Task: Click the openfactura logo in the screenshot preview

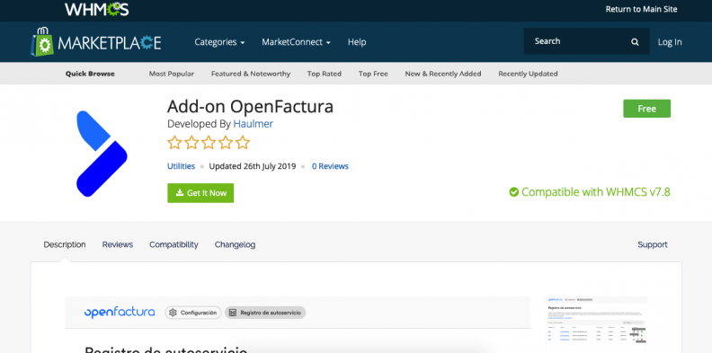Action: tap(120, 313)
